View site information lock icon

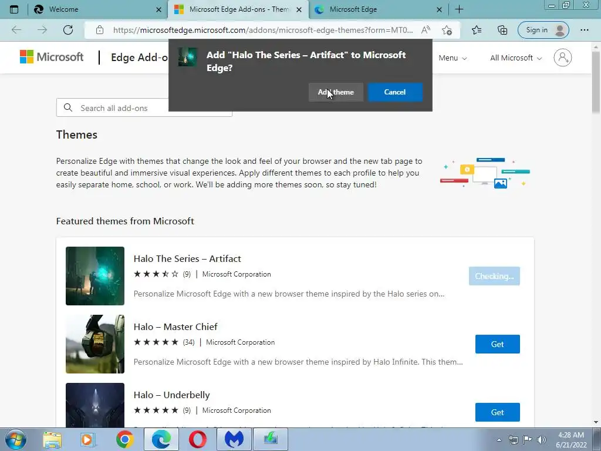pos(100,30)
